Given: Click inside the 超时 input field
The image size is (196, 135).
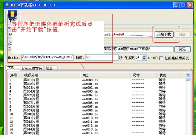Looking at the screenshot, I should pos(102,57).
